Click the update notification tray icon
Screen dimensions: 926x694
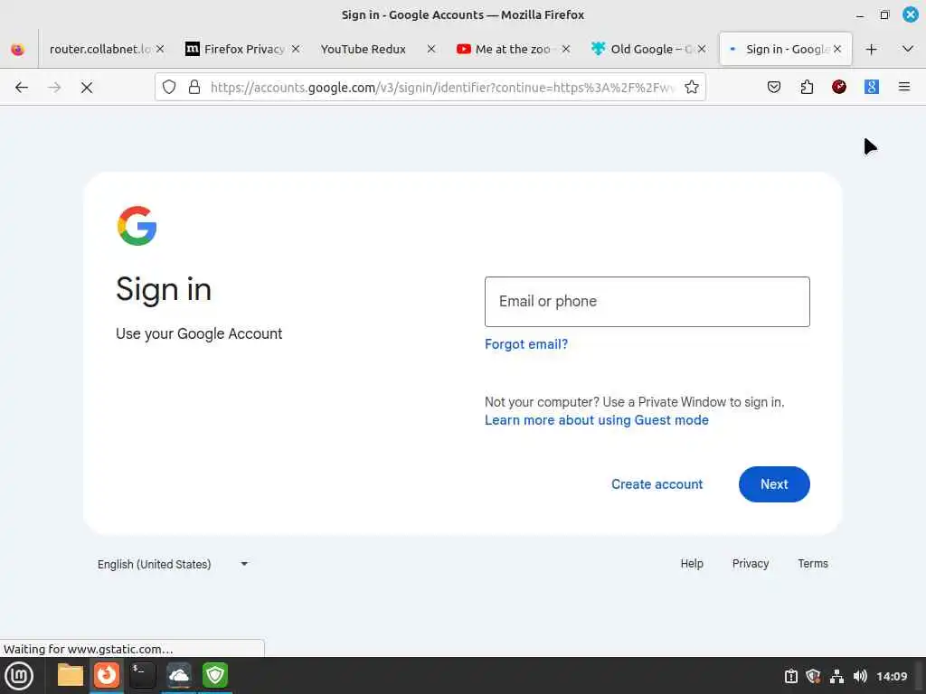pyautogui.click(x=790, y=676)
